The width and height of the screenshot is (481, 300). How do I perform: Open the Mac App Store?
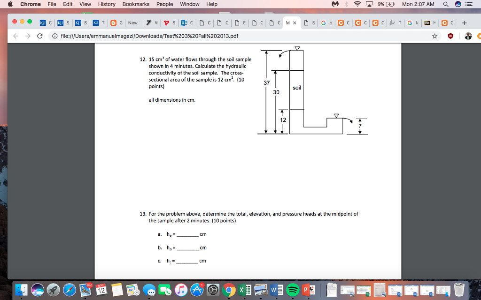pos(197,291)
